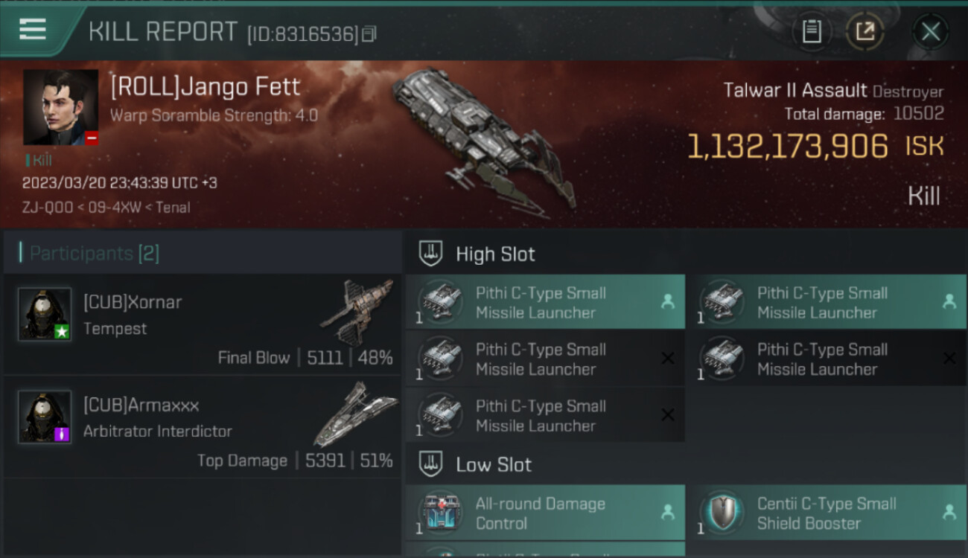Open Xornar's pilot portrait
The height and width of the screenshot is (558, 968).
tap(45, 314)
